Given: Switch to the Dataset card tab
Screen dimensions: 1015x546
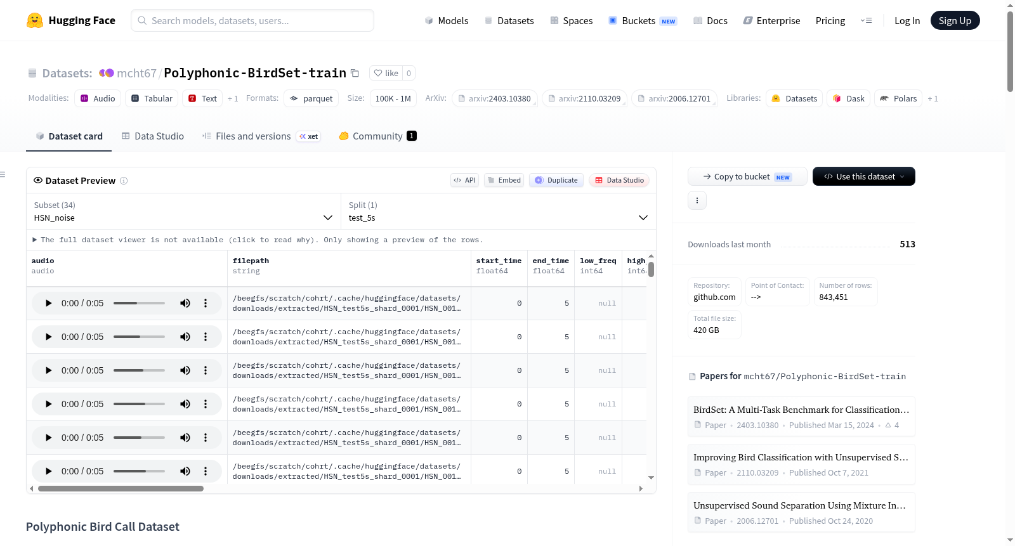Looking at the screenshot, I should tap(69, 136).
